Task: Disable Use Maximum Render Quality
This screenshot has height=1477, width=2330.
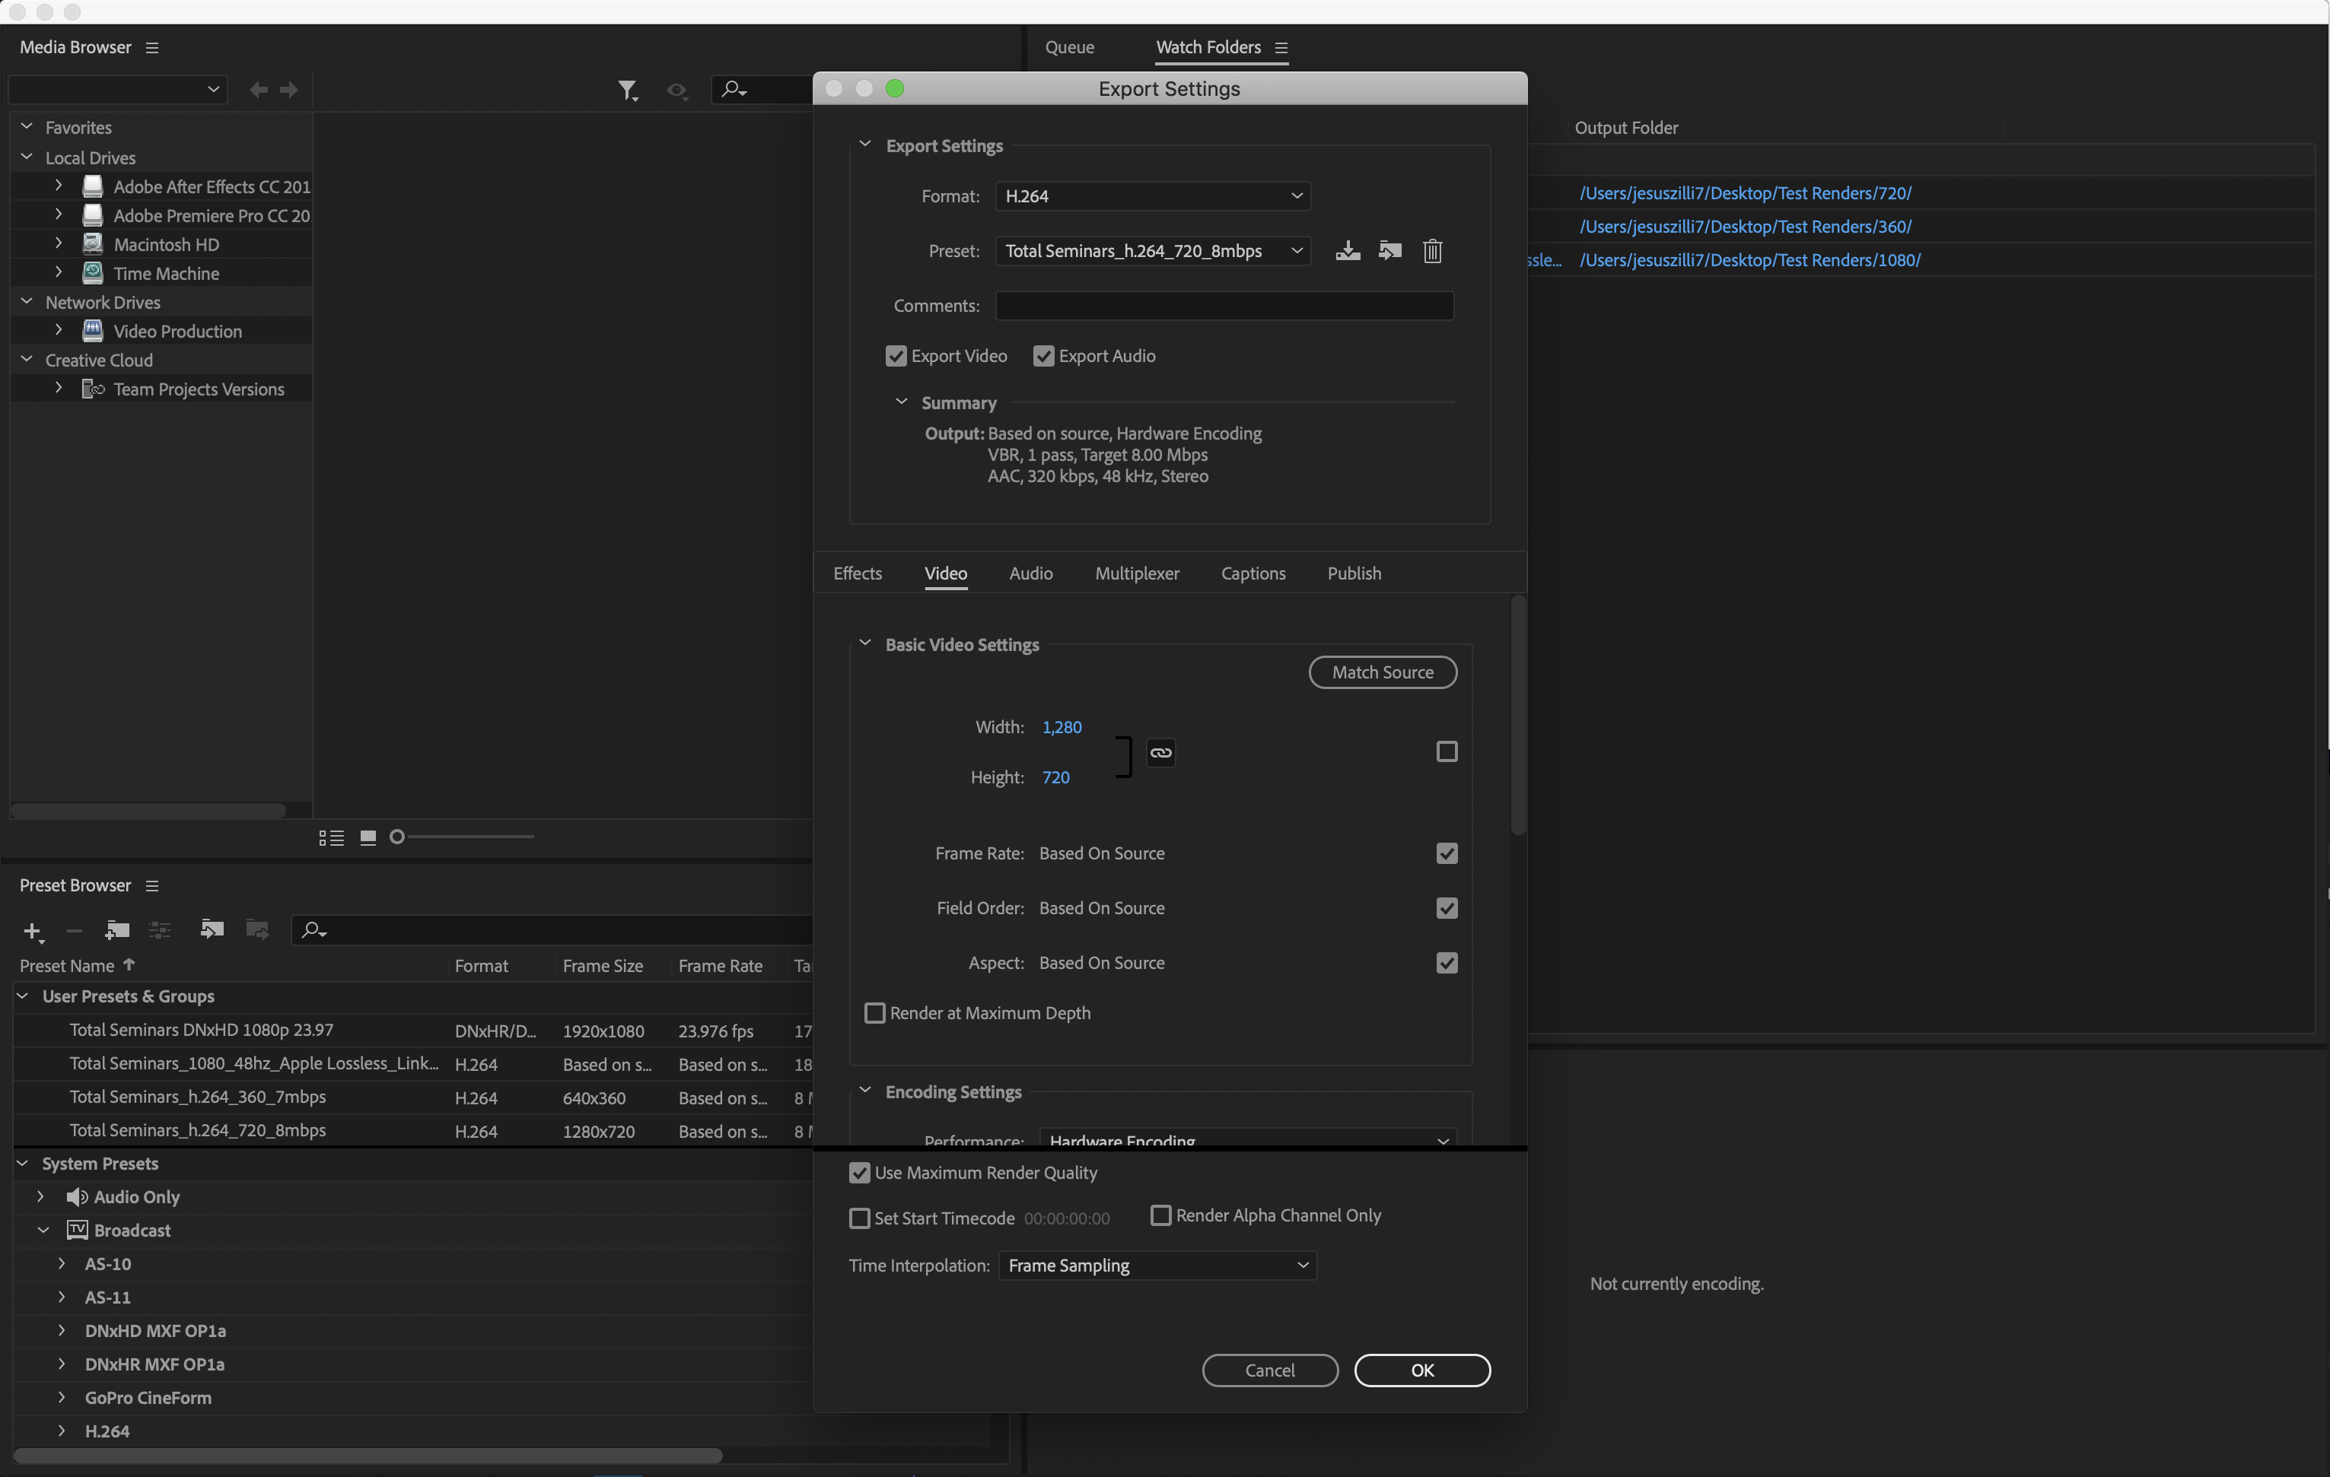Action: pyautogui.click(x=859, y=1172)
